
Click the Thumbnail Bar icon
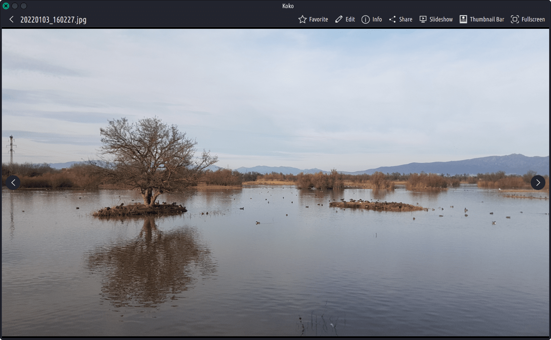click(463, 20)
